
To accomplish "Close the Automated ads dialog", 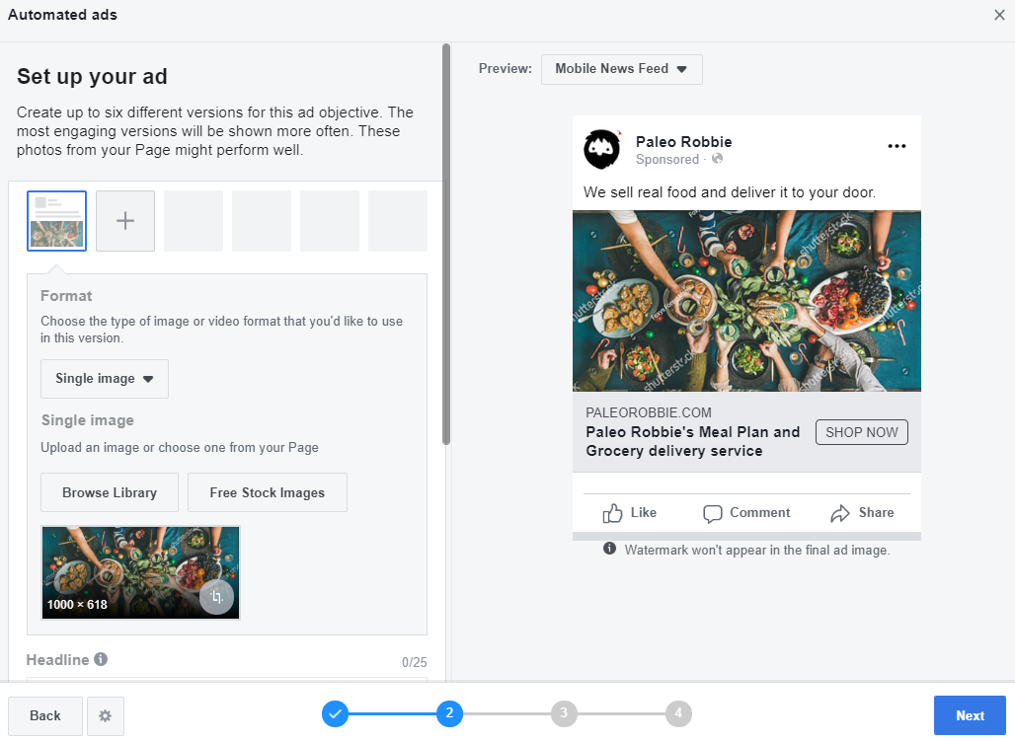I will [999, 15].
